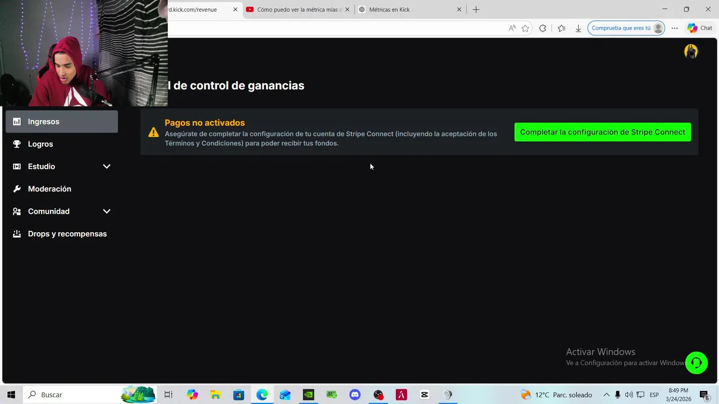The image size is (719, 404).
Task: Close the YouTube 'Cómo puedo ver' tab
Action: pos(347,10)
